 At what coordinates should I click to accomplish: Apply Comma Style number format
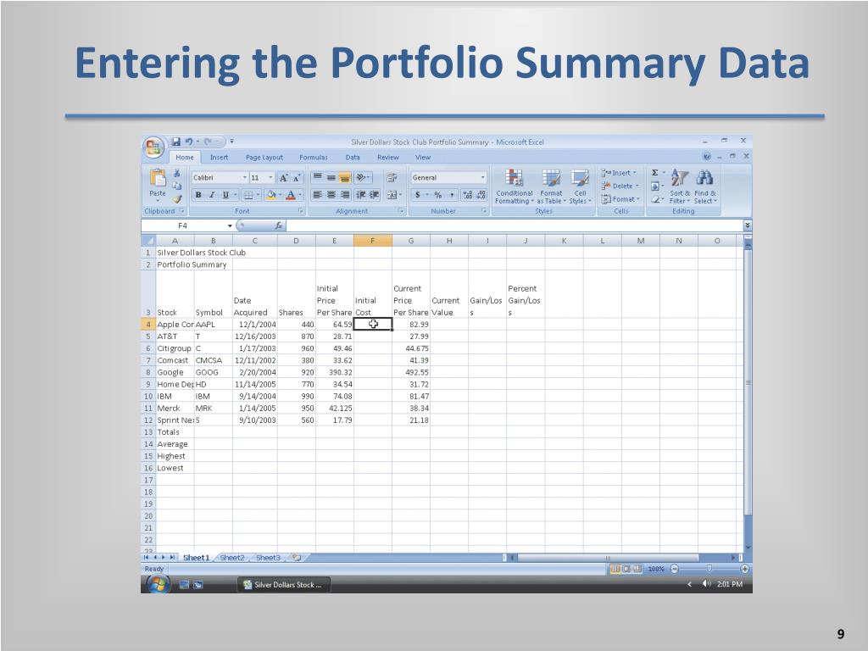tap(452, 195)
